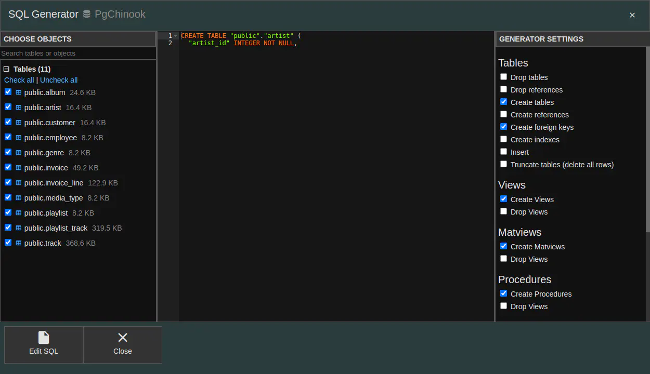Select the public.media_type table entry
Screen dimensions: 650x374
tap(53, 198)
